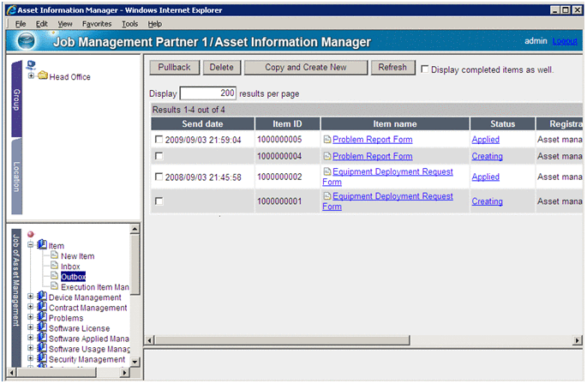The height and width of the screenshot is (384, 587).
Task: Collapse the Item tree node
Action: 32,246
